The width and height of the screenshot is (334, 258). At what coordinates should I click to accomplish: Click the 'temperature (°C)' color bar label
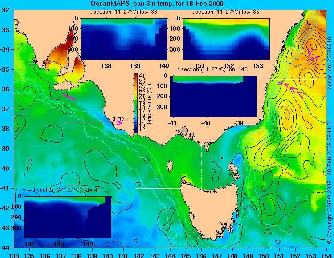[150, 104]
